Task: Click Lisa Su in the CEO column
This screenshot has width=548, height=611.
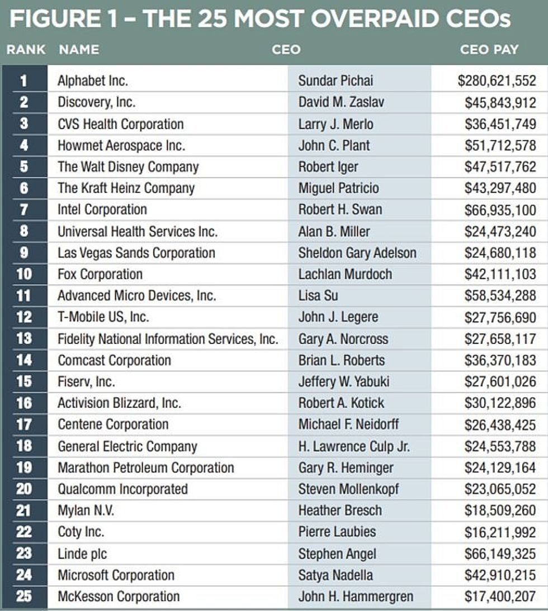Action: [318, 295]
